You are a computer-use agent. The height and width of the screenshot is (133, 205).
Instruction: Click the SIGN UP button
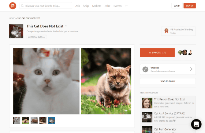tap(190, 6)
